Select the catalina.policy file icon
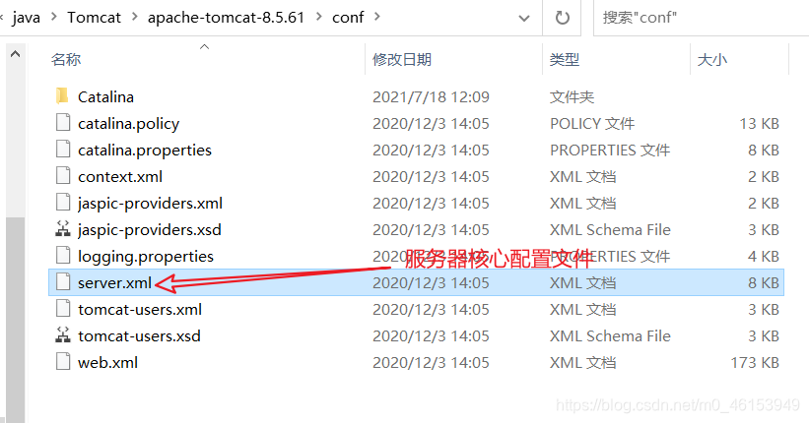Screen dimensions: 809x423 63,123
